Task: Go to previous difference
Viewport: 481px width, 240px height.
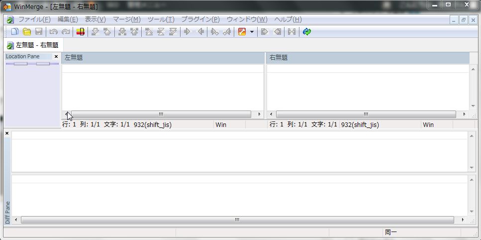Action: tap(107, 31)
